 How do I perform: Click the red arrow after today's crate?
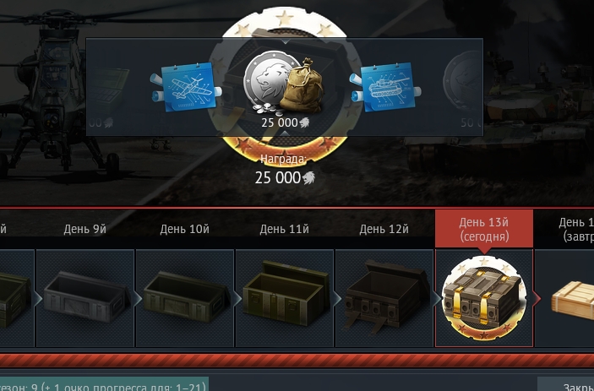pos(537,298)
